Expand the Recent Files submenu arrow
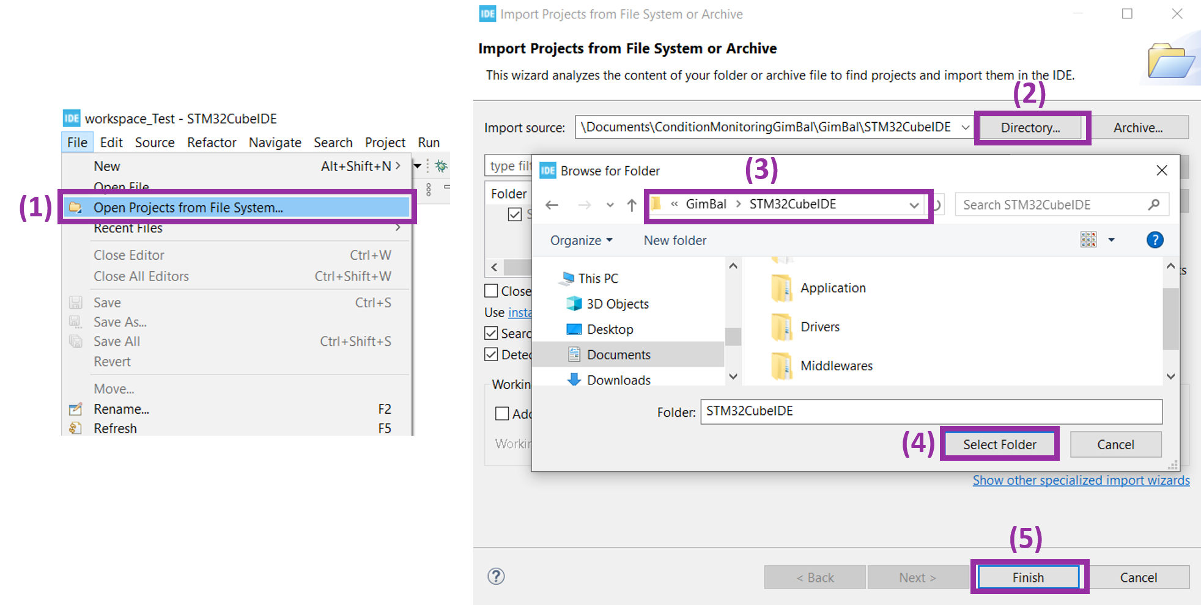This screenshot has width=1201, height=605. 398,227
